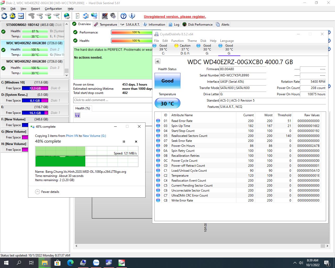Screen dimensions: 335x268
Task: Select the Caution 37 °C disk in CrystalDiskInfo
Action: (185, 49)
